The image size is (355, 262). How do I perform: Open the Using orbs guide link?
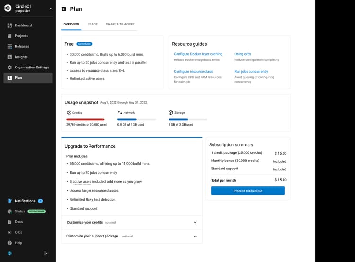click(242, 54)
